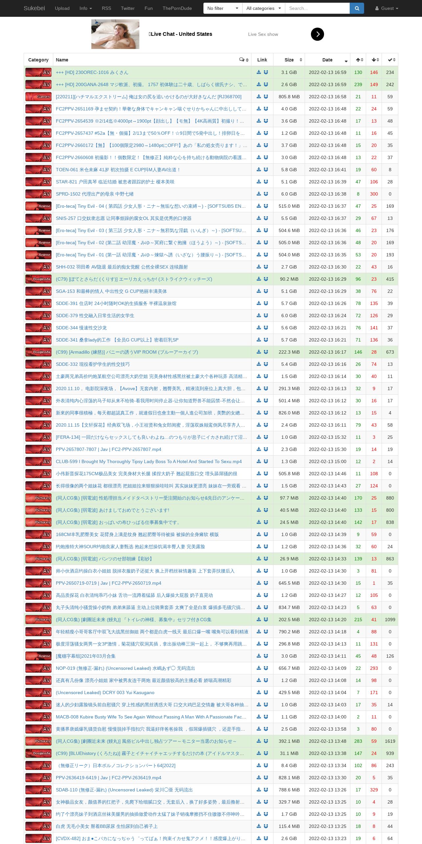Open torrent PPV-2657807-7807 | Jav link

point(108,449)
